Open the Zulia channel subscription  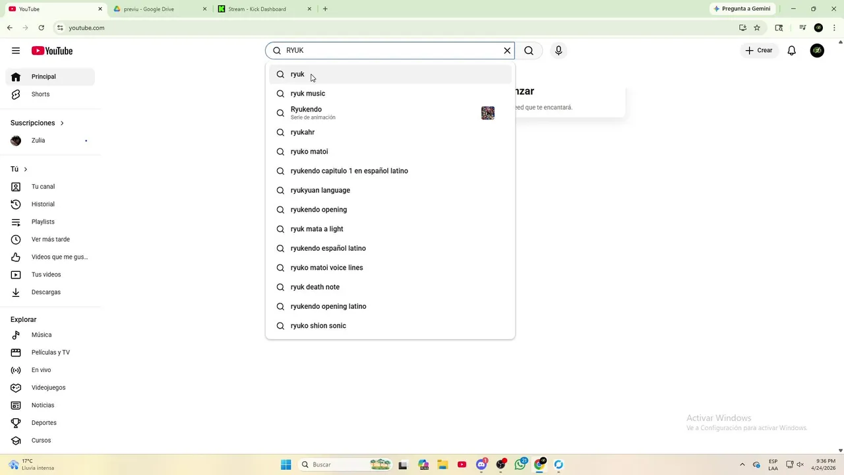pyautogui.click(x=50, y=141)
